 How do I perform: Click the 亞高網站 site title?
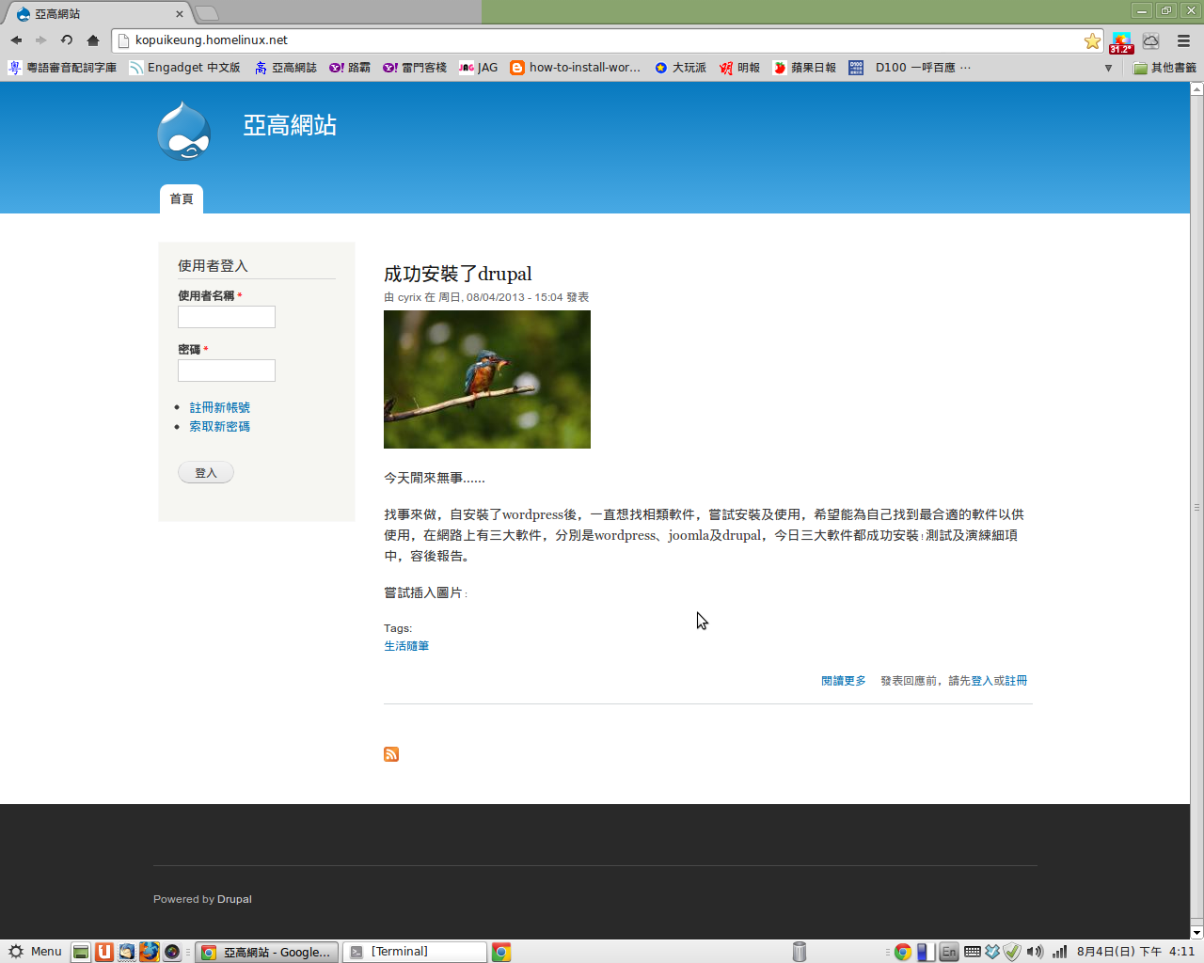(290, 125)
